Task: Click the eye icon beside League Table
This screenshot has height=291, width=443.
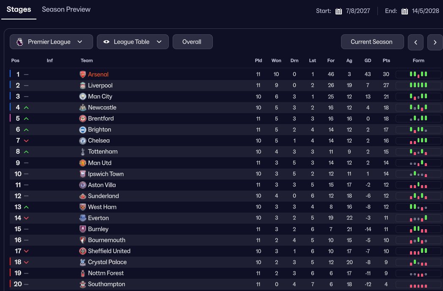Action: [x=106, y=42]
